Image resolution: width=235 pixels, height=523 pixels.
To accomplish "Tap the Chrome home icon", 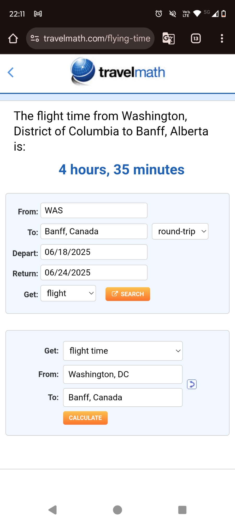I will tap(13, 38).
